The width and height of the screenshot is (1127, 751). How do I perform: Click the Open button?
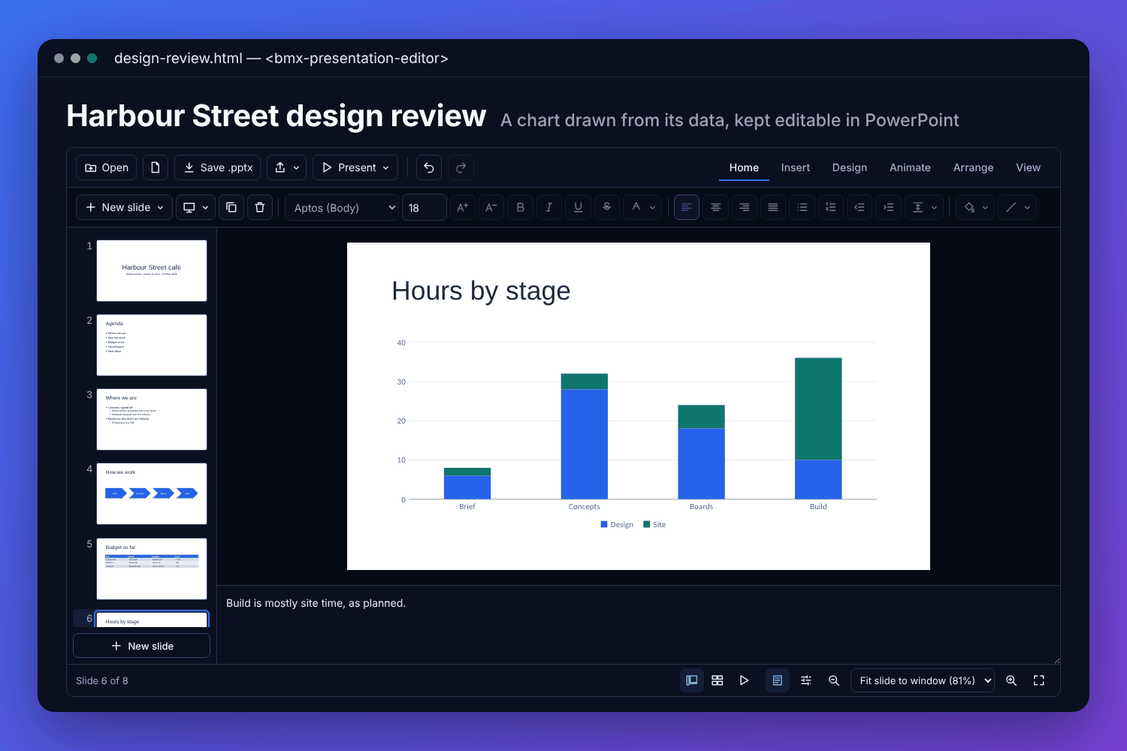106,167
